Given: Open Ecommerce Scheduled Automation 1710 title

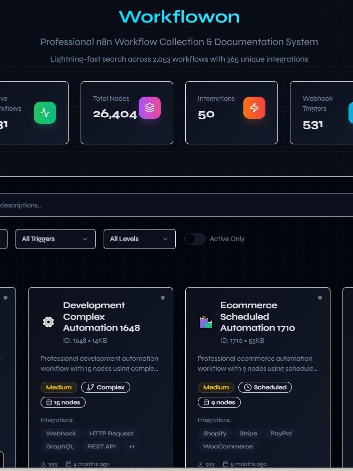Looking at the screenshot, I should point(257,317).
